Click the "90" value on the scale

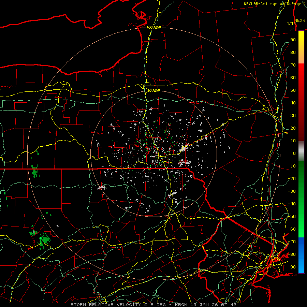coord(293,40)
